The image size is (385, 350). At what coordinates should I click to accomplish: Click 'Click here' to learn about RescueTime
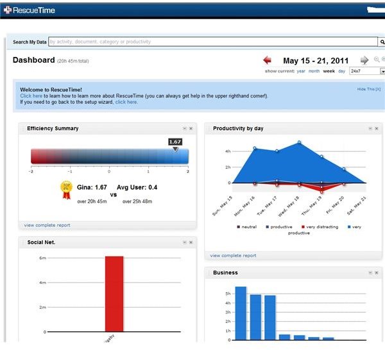click(31, 96)
